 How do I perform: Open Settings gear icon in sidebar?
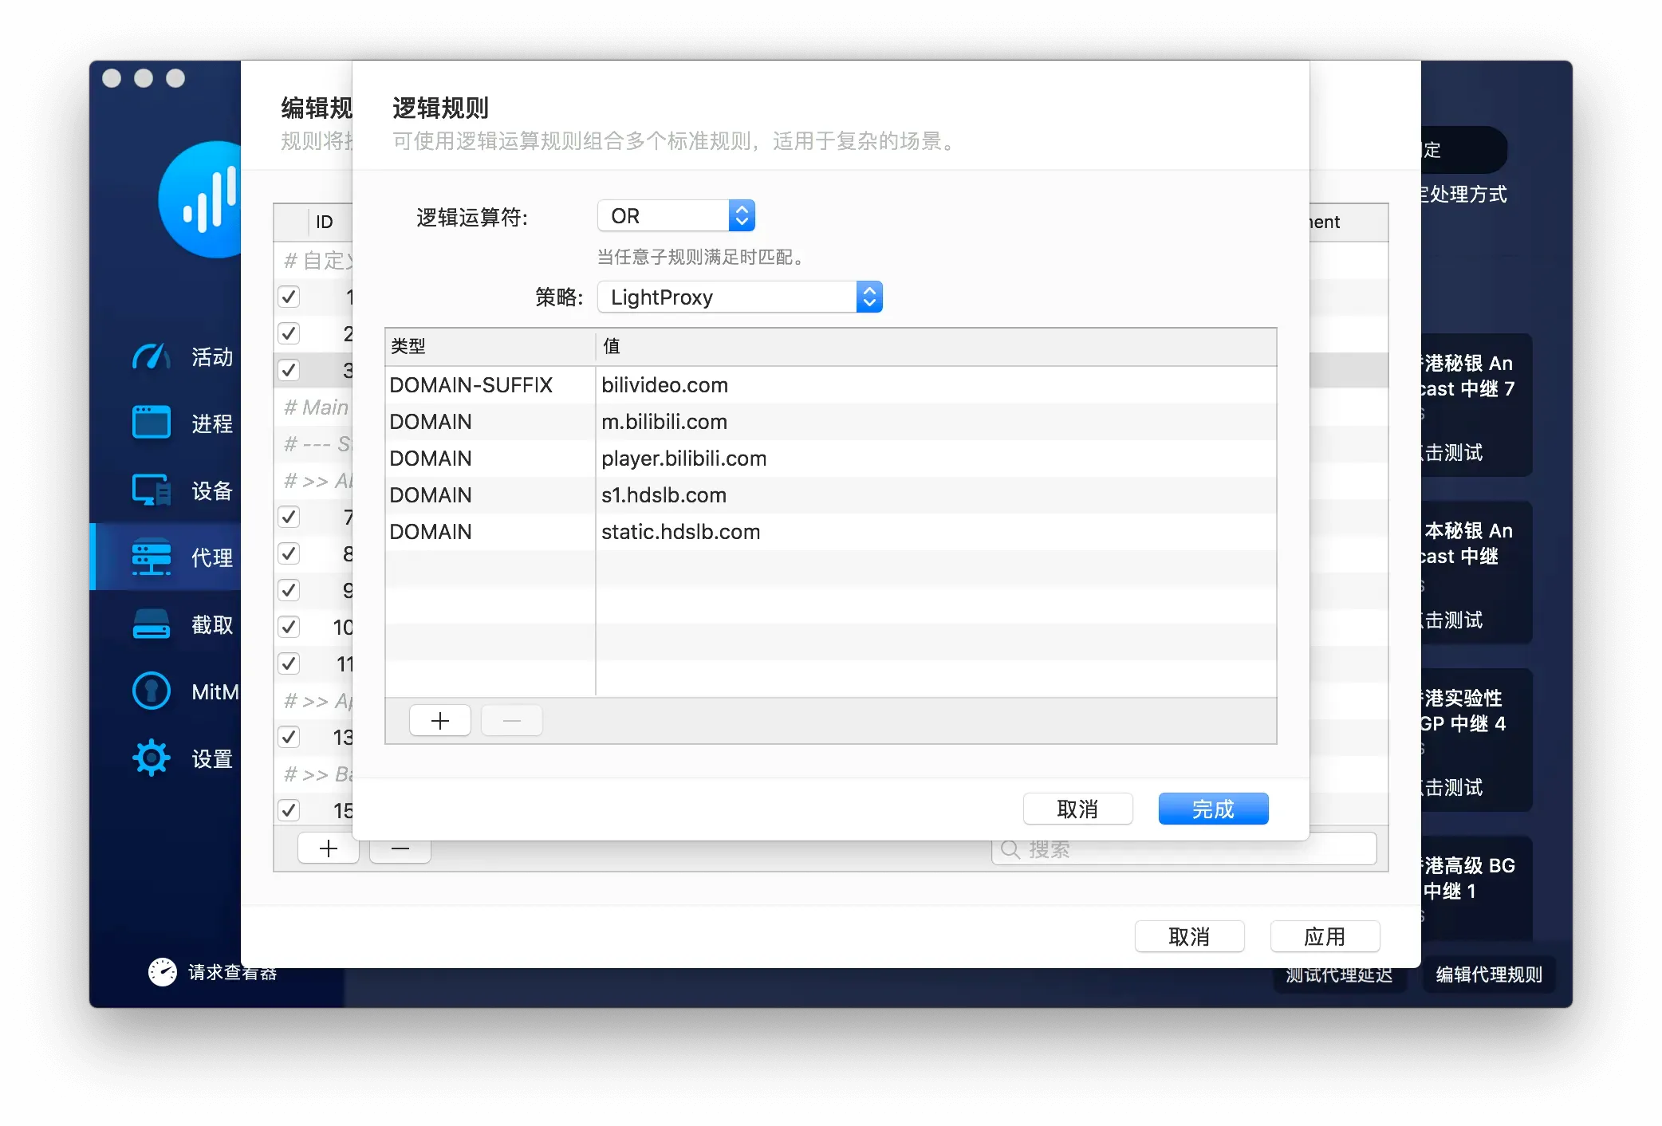152,758
